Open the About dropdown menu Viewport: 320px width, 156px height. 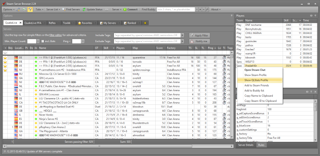pos(216,9)
